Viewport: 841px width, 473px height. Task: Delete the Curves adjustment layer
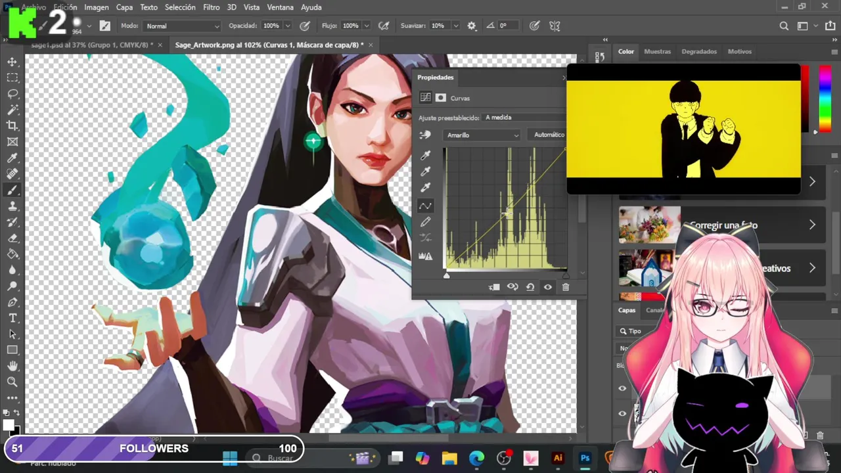(x=566, y=287)
